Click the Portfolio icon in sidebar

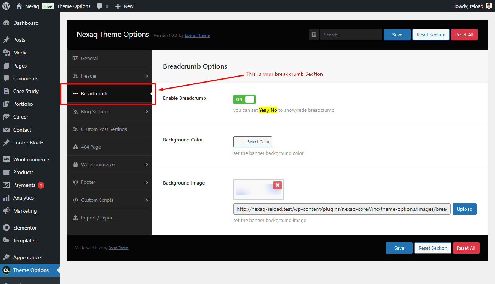point(6,104)
